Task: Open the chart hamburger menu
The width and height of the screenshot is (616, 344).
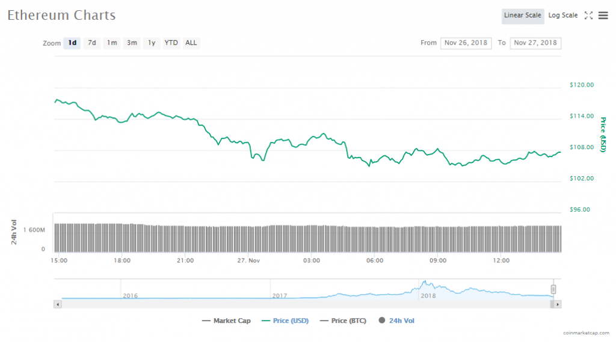Action: 603,16
